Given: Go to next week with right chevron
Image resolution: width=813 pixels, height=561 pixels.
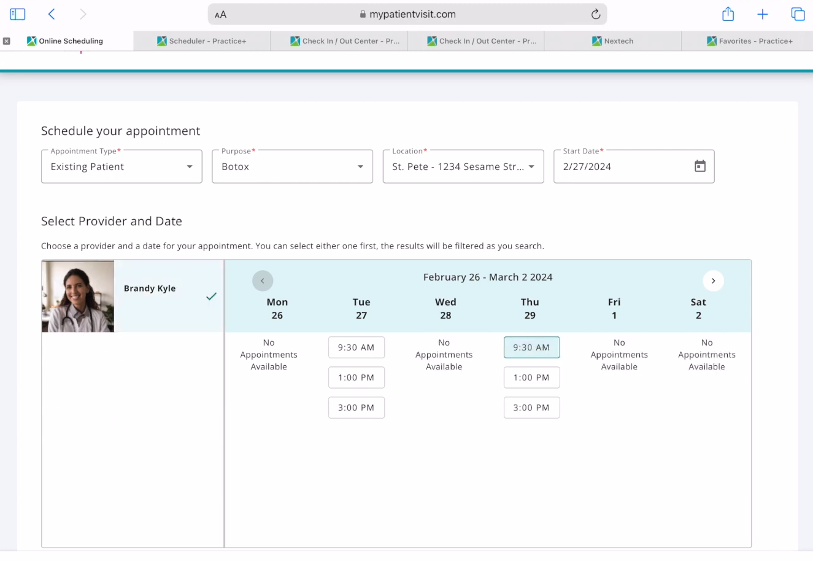Looking at the screenshot, I should click(x=713, y=280).
